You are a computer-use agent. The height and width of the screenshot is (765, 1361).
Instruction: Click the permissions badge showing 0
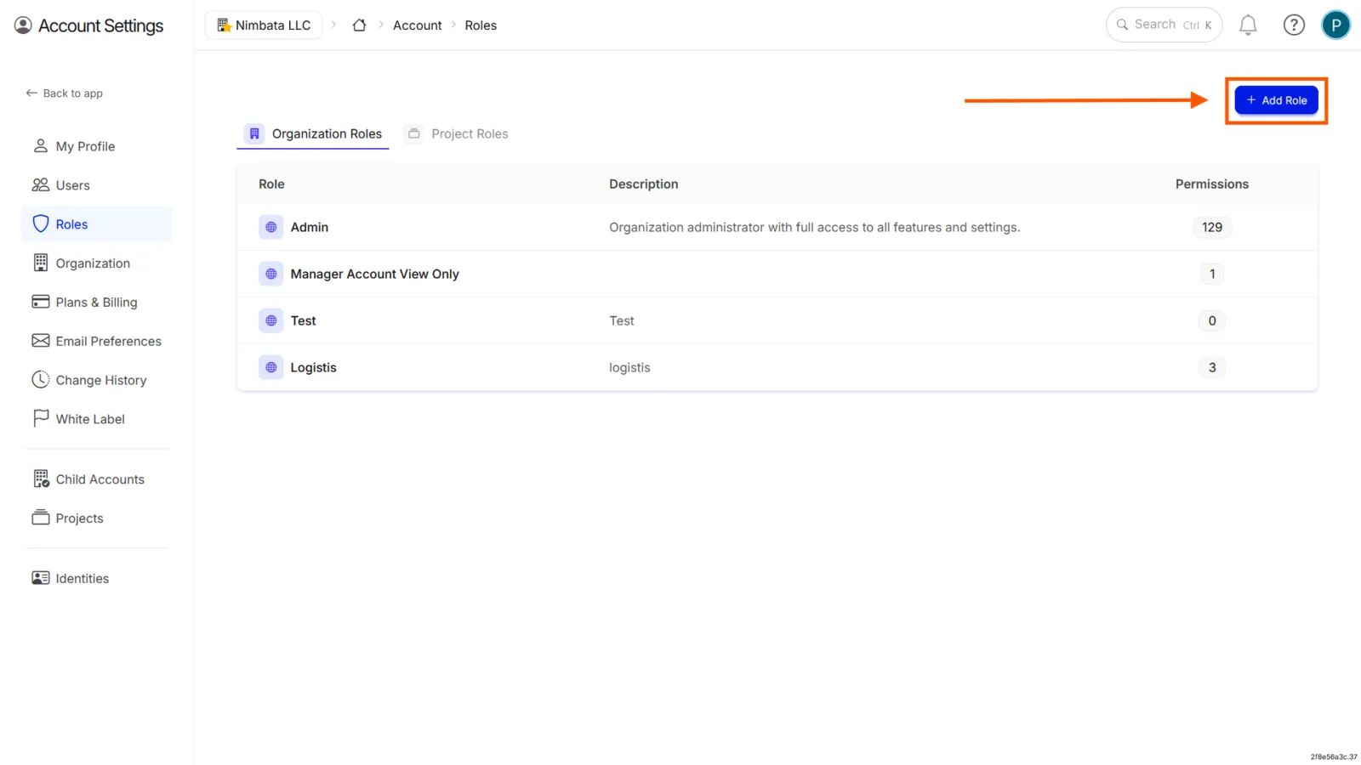(1212, 320)
